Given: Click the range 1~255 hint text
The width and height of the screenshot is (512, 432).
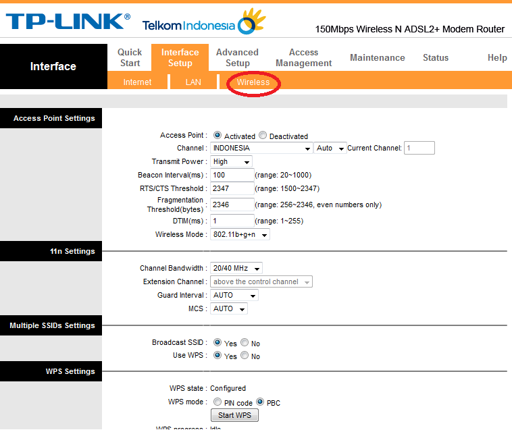Looking at the screenshot, I should tap(279, 221).
